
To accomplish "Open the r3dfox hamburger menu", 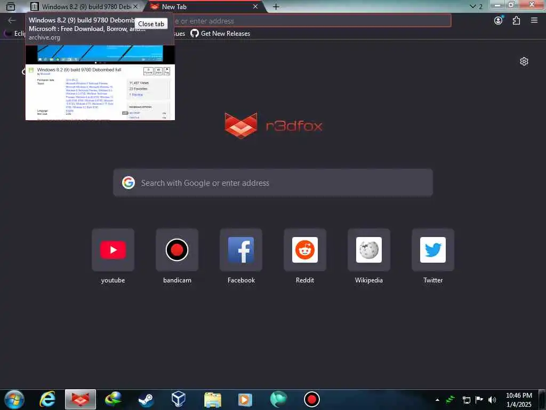I will [x=534, y=21].
